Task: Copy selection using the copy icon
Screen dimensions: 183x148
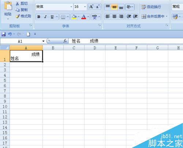Action: coord(17,10)
